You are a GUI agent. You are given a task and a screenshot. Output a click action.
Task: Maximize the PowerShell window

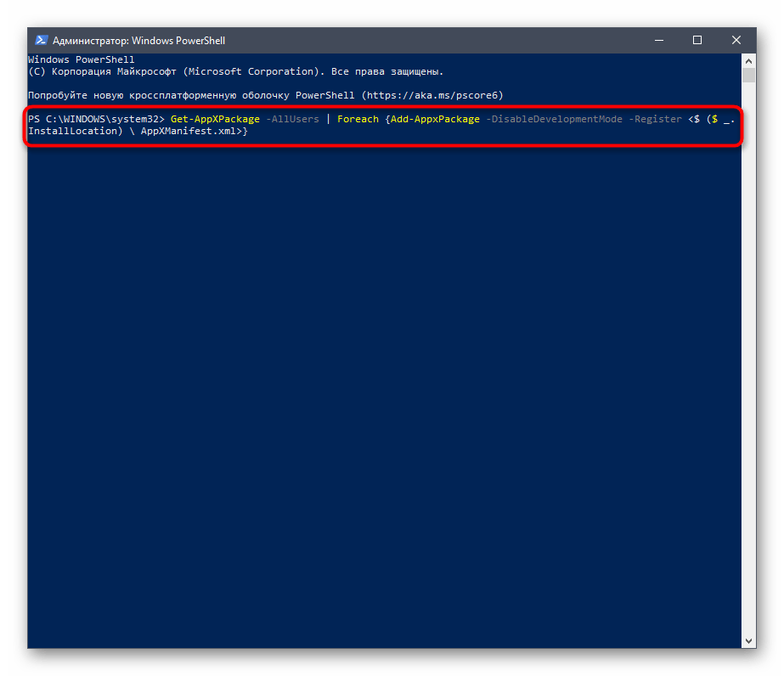pyautogui.click(x=697, y=40)
